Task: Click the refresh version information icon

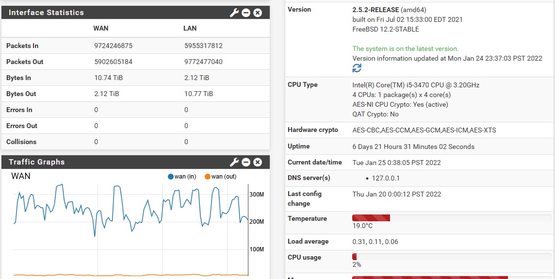Action: [x=357, y=68]
